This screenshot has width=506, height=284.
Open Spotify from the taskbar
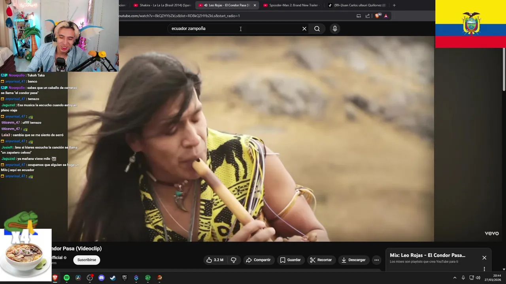pos(66,278)
